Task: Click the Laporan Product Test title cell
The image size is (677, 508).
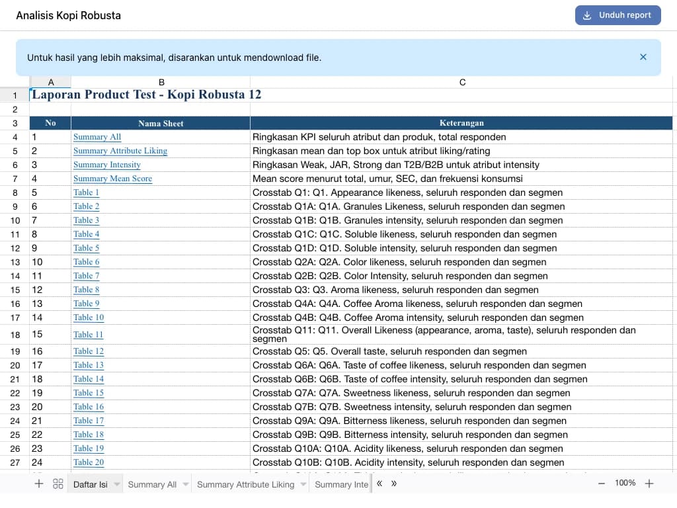Action: click(x=147, y=95)
